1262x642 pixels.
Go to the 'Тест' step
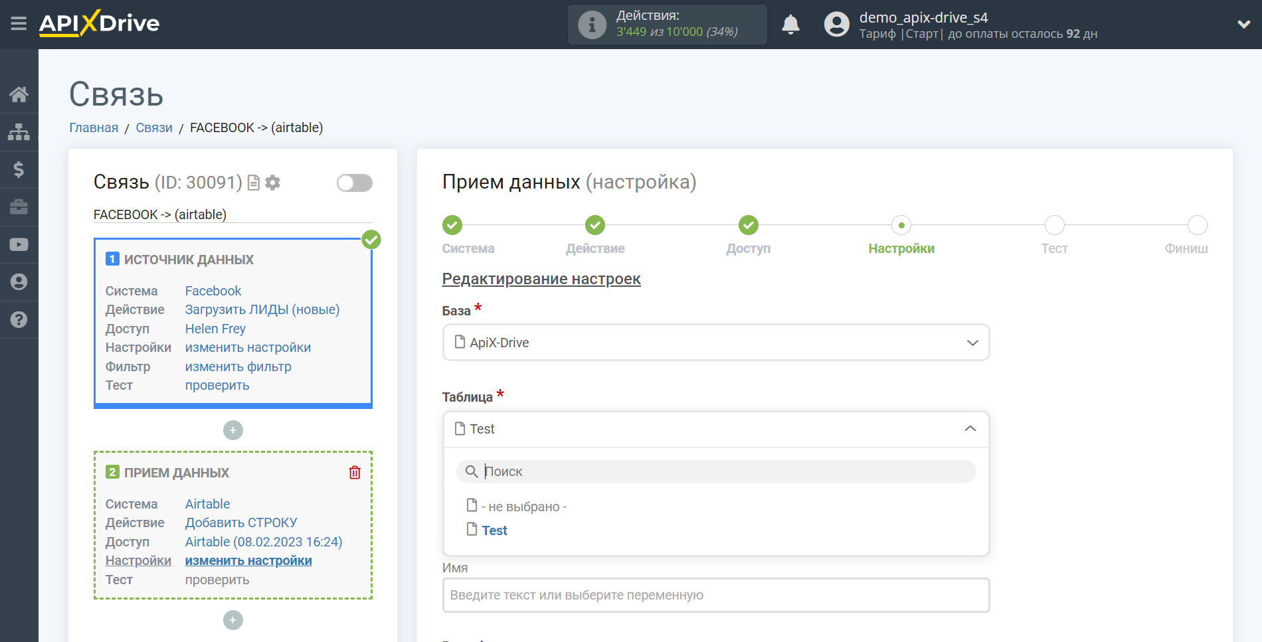pyautogui.click(x=1055, y=225)
